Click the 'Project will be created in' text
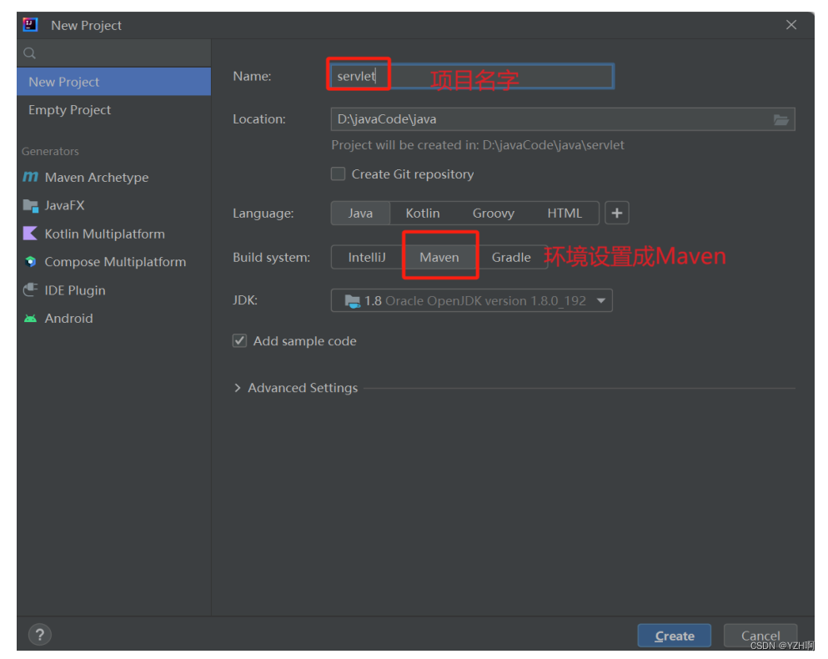828x659 pixels. (x=477, y=145)
